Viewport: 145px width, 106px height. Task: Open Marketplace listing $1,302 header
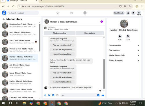[x=74, y=28]
